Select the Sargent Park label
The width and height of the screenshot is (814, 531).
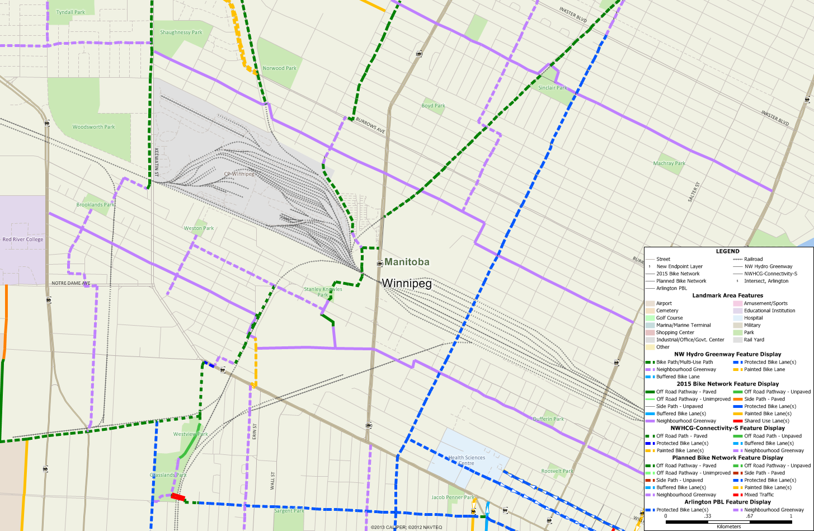click(x=289, y=511)
